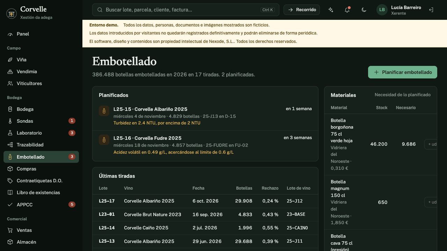
Task: Open Libro de existencias
Action: (41, 192)
